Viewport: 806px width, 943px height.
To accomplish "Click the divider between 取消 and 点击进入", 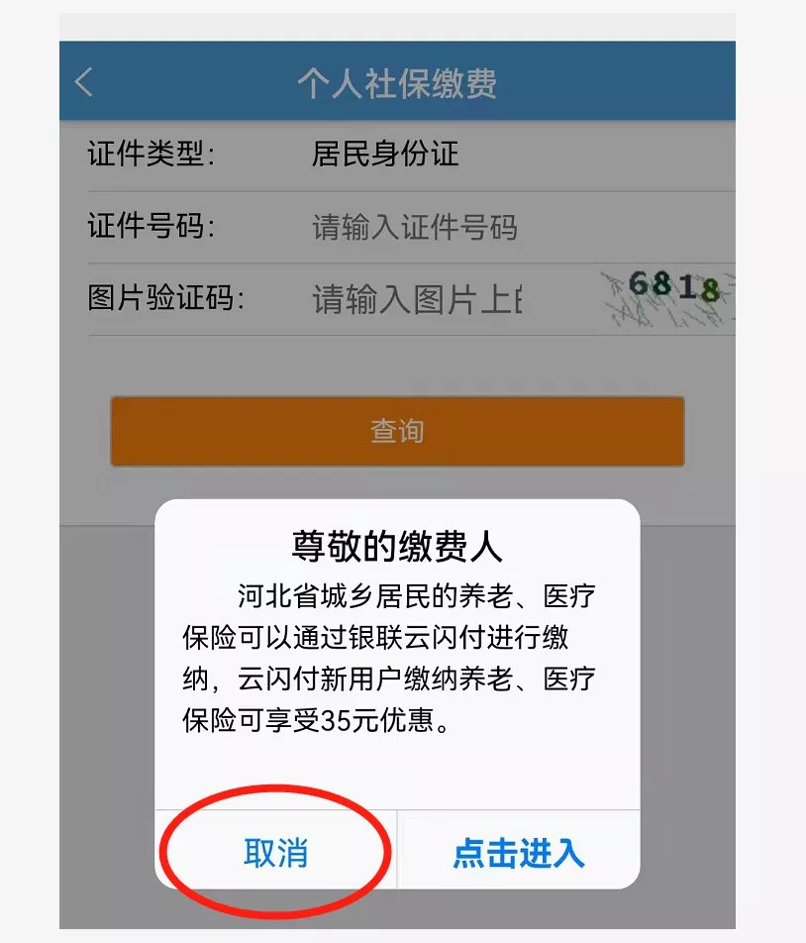I will [x=397, y=849].
